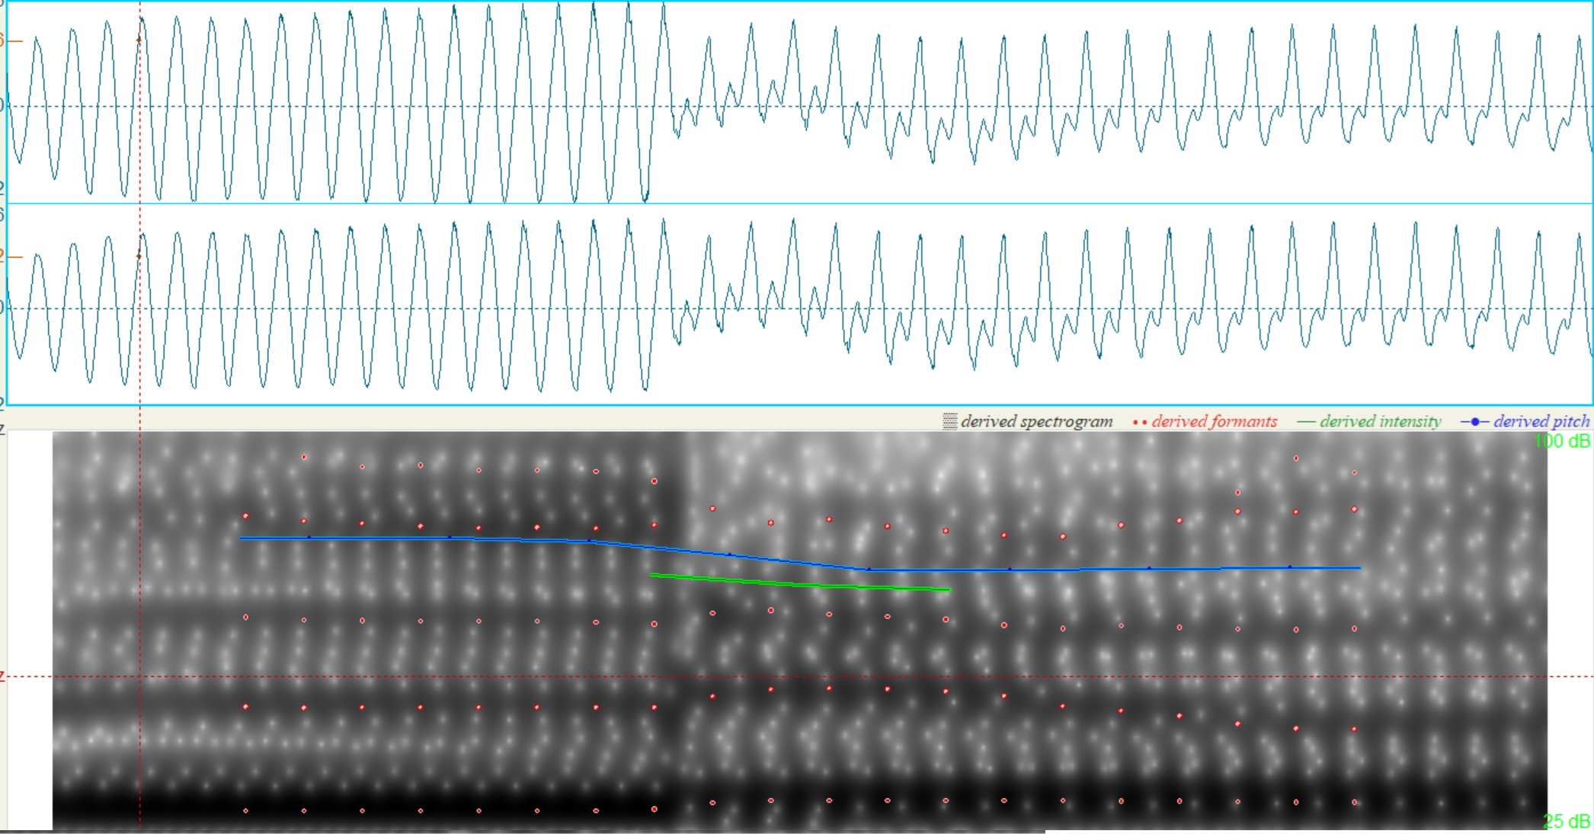Select the 'derived intensity' legend text
Image resolution: width=1594 pixels, height=834 pixels.
pos(1381,421)
